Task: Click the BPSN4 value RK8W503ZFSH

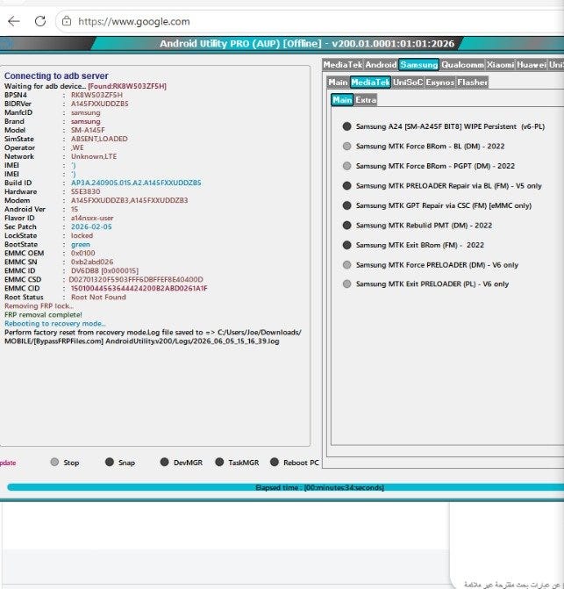Action: 96,95
